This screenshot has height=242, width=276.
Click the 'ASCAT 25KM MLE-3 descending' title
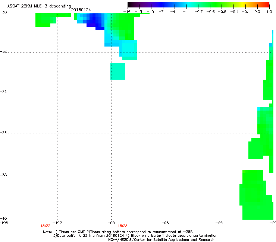tap(39, 6)
